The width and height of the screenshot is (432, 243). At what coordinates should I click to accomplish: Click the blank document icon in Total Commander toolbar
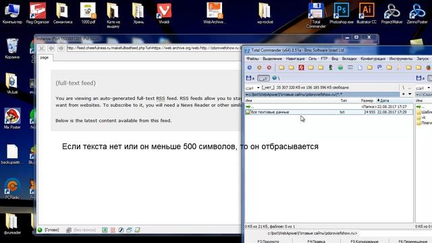point(360,67)
